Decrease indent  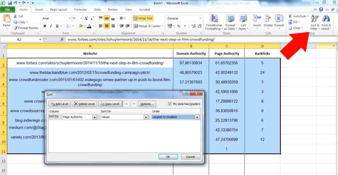coord(121,26)
